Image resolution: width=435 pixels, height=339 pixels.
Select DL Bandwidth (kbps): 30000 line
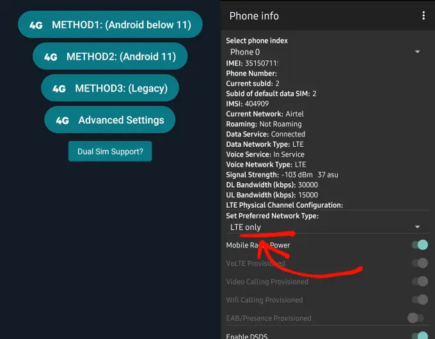coord(272,185)
